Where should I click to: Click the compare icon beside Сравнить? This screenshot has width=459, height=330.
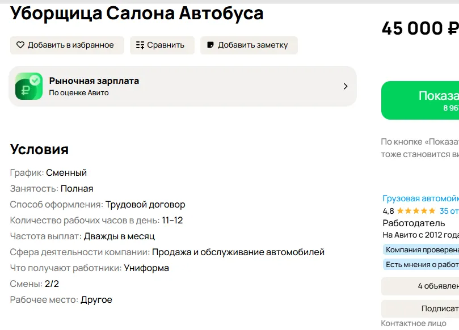[140, 45]
